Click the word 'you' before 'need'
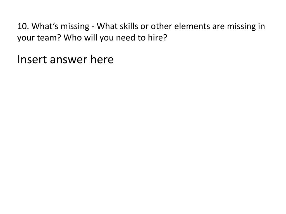Screen dimensions: 286x214 tap(106, 38)
